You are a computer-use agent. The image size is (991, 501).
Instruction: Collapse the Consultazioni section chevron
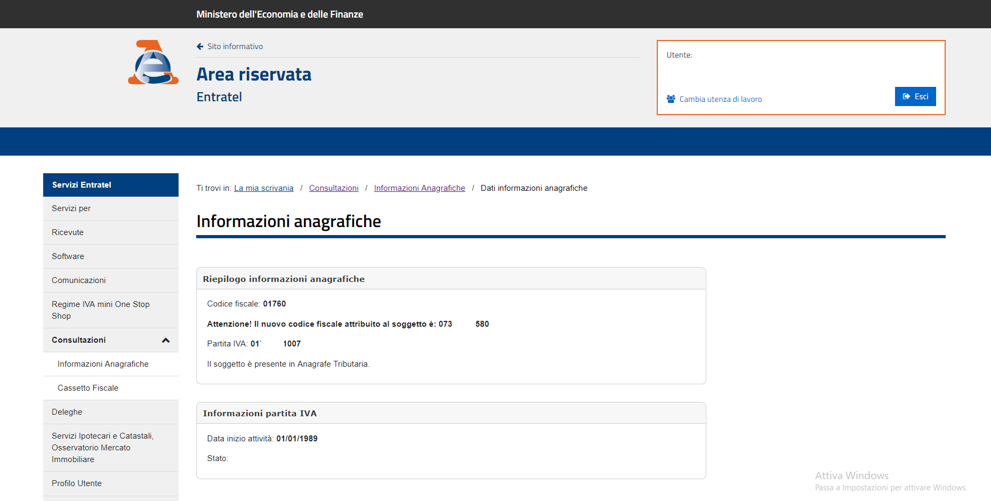166,341
